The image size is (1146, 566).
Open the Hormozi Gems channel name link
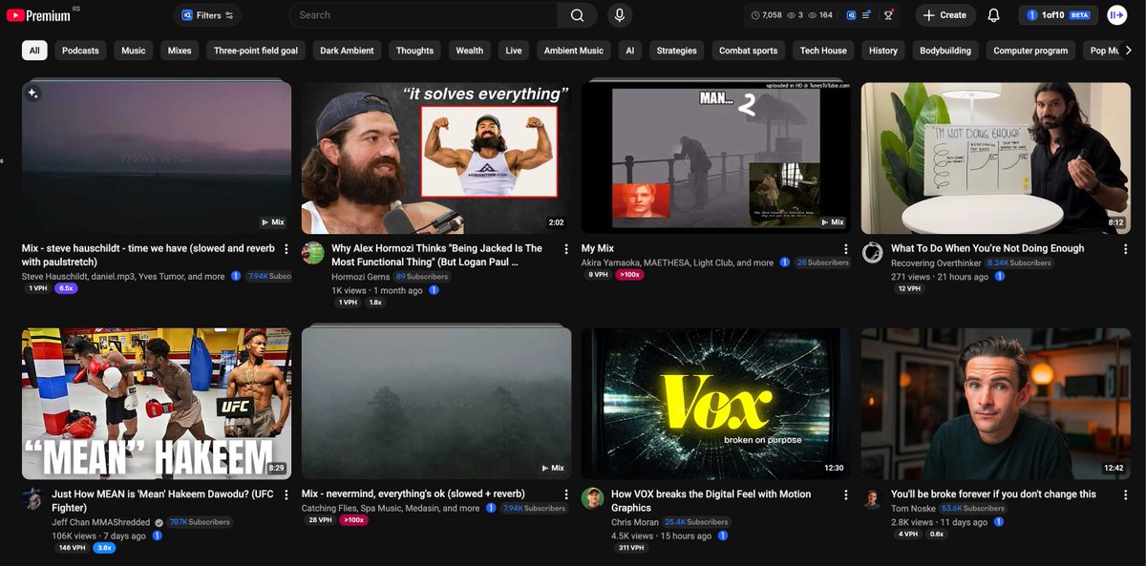[360, 277]
